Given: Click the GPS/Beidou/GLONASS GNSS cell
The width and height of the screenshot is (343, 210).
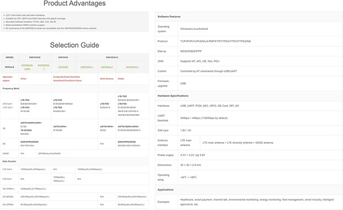Looking at the screenshot, I should pyautogui.click(x=49, y=154).
